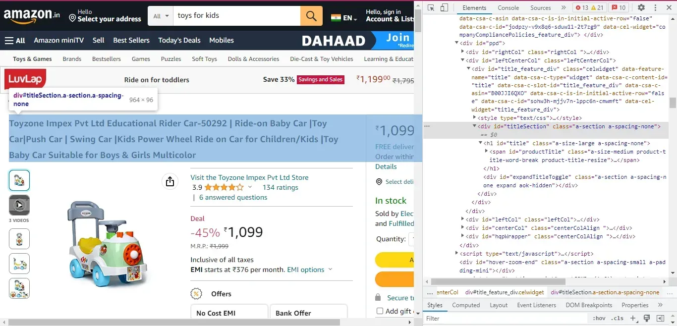Select the first product image thumbnail
The width and height of the screenshot is (677, 326).
pos(19,180)
